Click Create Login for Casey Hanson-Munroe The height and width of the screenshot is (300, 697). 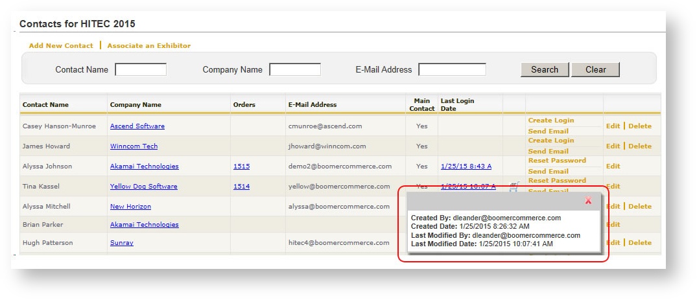[550, 121]
